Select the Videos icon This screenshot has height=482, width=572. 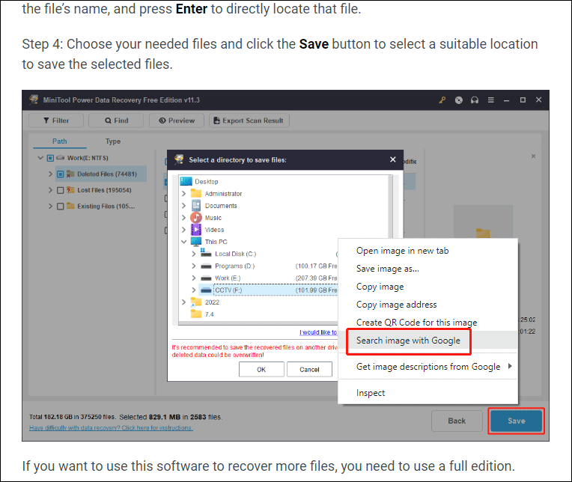pyautogui.click(x=196, y=229)
